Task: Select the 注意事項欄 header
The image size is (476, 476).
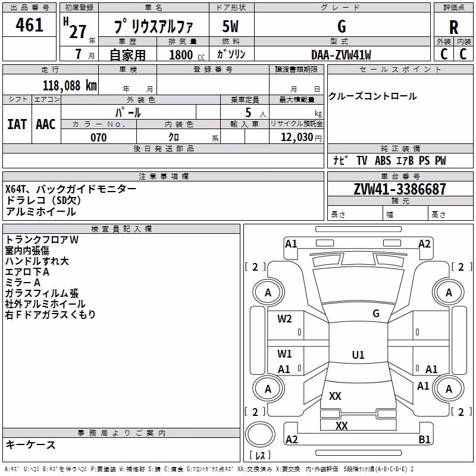Action: (x=163, y=176)
